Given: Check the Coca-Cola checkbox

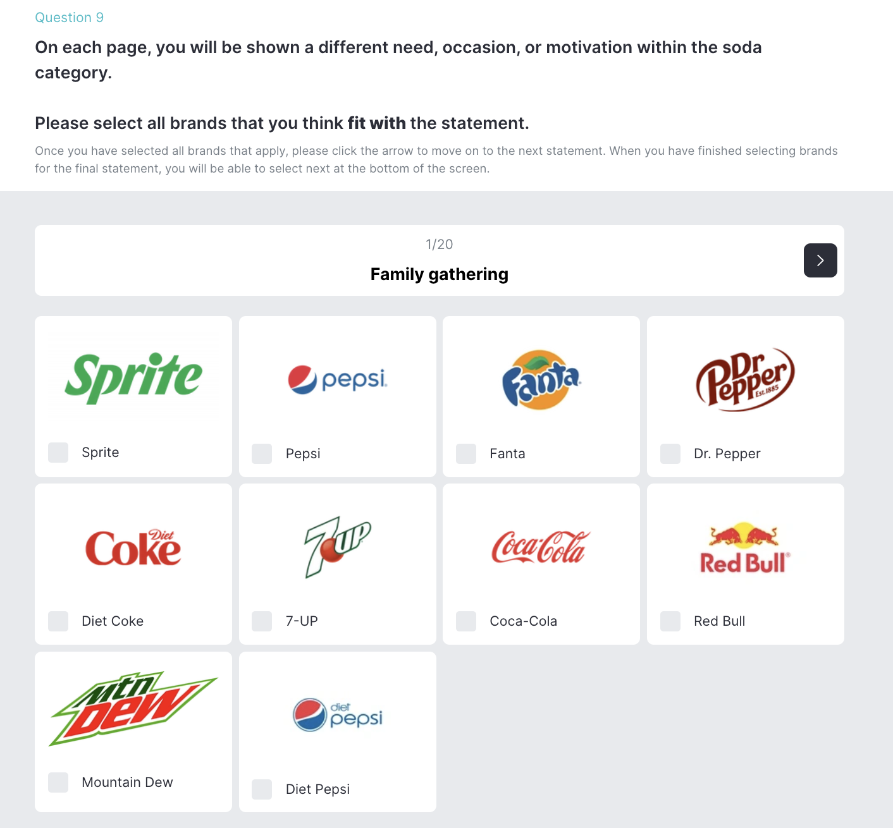Looking at the screenshot, I should point(466,621).
